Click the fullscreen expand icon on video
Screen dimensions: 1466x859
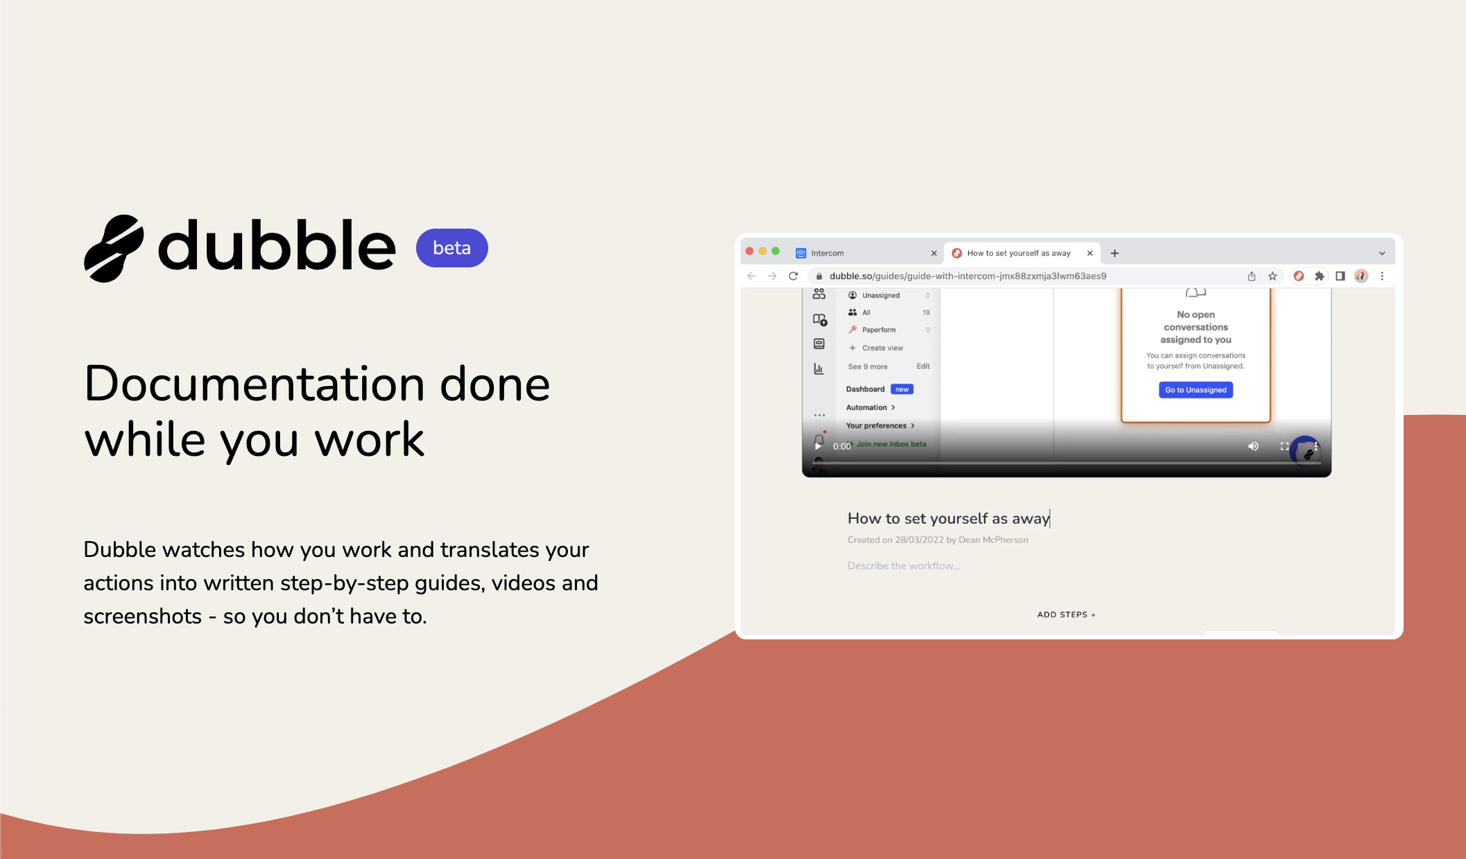point(1283,446)
